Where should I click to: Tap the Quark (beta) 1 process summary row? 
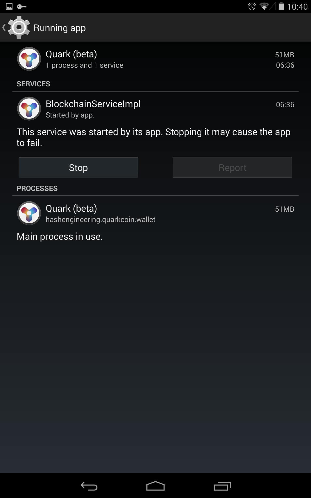155,59
